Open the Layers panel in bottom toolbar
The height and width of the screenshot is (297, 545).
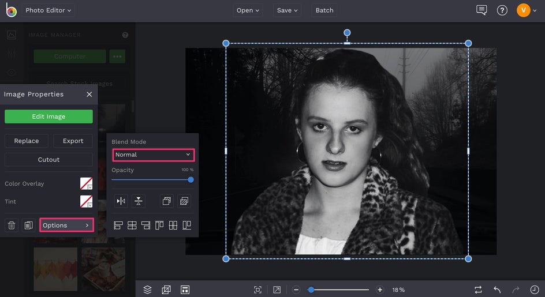[x=147, y=290]
